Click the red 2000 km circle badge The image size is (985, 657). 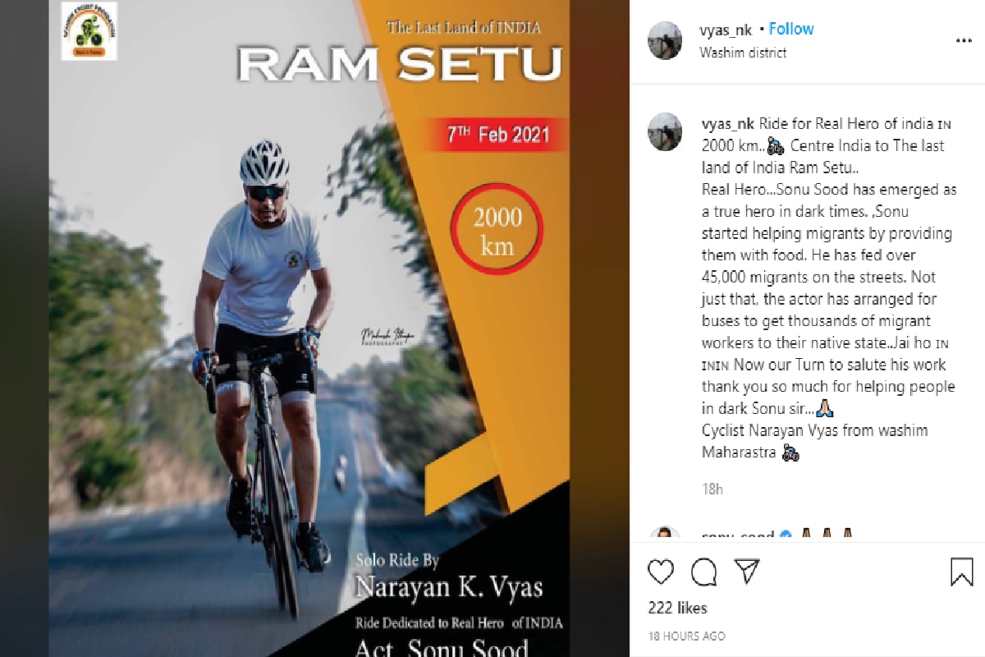497,231
